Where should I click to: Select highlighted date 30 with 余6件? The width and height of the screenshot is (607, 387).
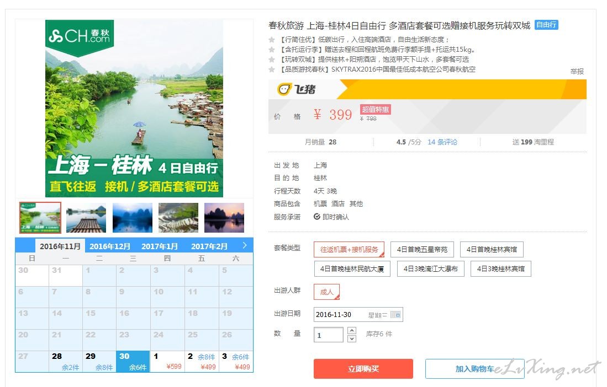coord(133,362)
